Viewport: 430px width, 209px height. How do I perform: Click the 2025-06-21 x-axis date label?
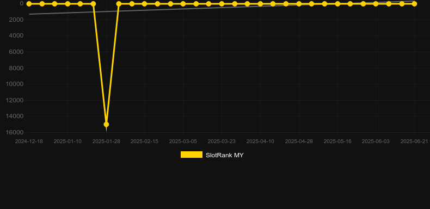414,142
